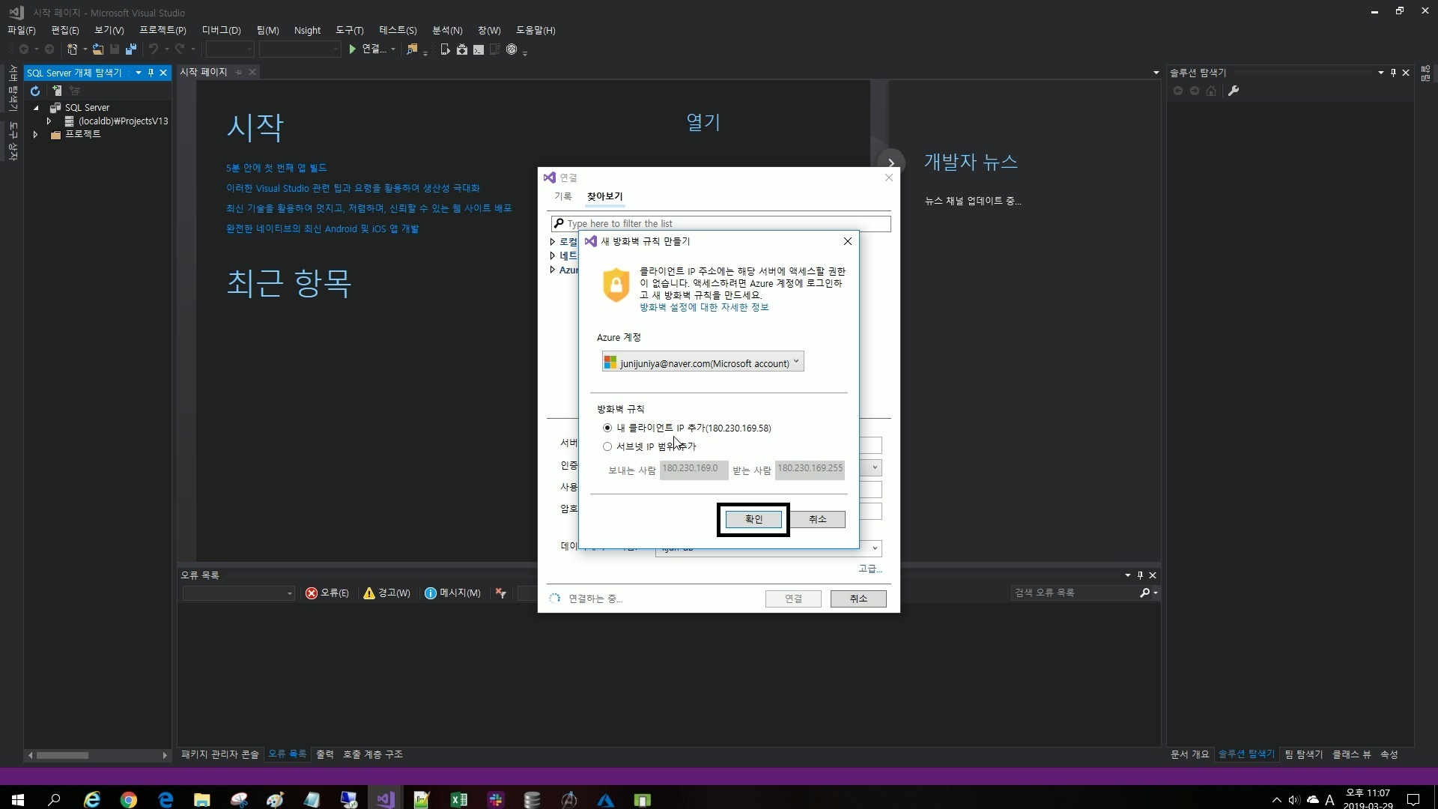
Task: Click the green Start debugging arrow
Action: pyautogui.click(x=352, y=49)
